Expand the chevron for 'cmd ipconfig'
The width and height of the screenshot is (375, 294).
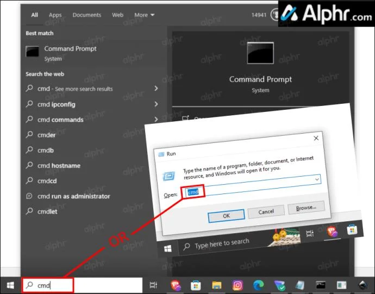pyautogui.click(x=156, y=104)
